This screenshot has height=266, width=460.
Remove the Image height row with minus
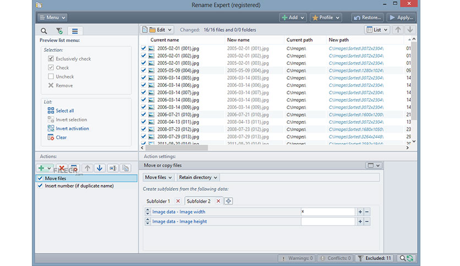click(x=366, y=221)
